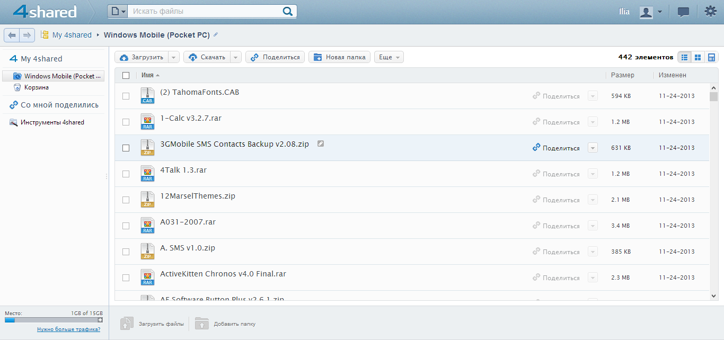The height and width of the screenshot is (340, 724).
Task: Click the bottom upload files icon
Action: 126,324
